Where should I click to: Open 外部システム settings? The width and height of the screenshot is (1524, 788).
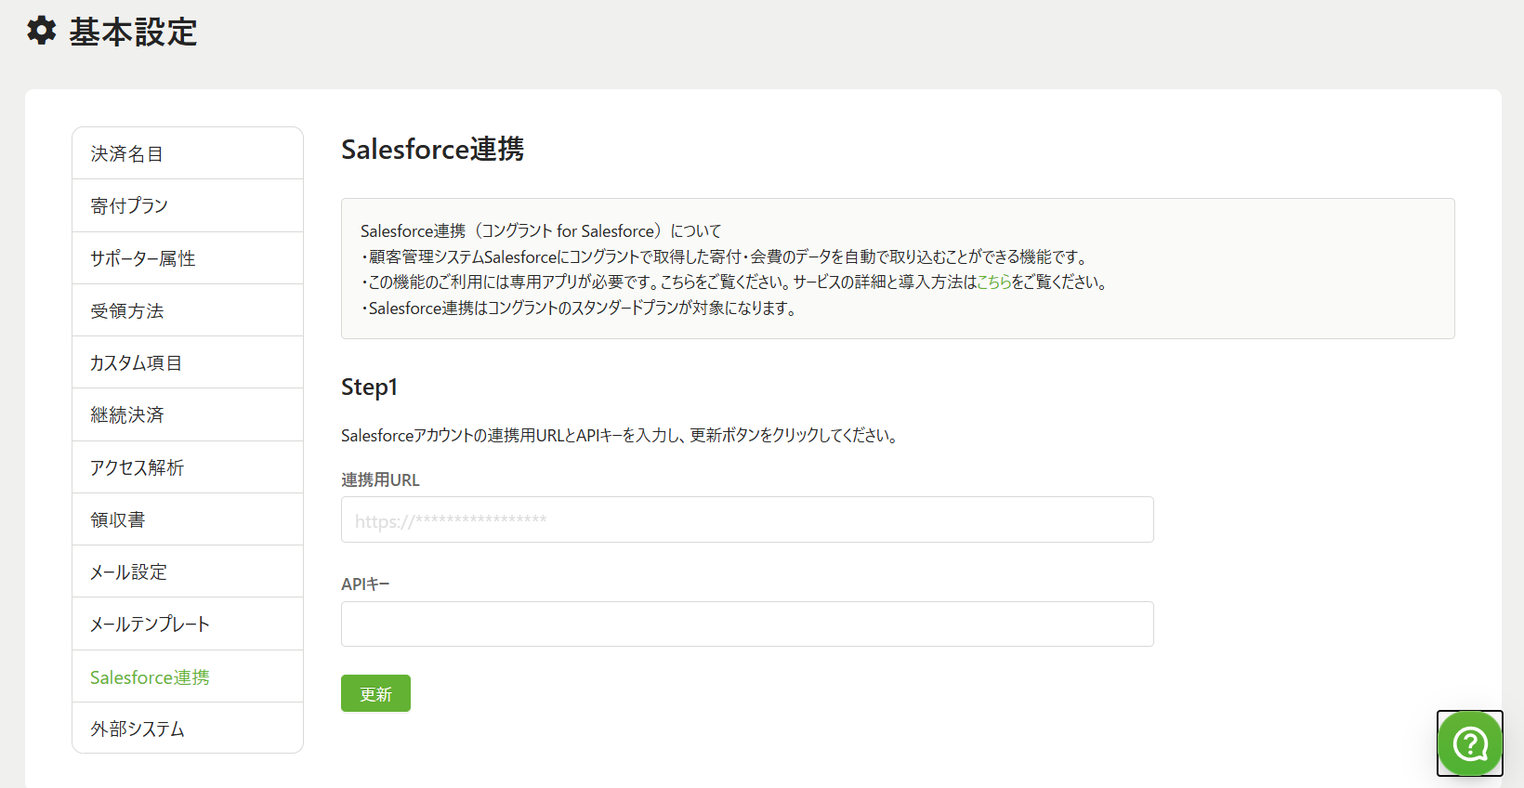pos(188,729)
